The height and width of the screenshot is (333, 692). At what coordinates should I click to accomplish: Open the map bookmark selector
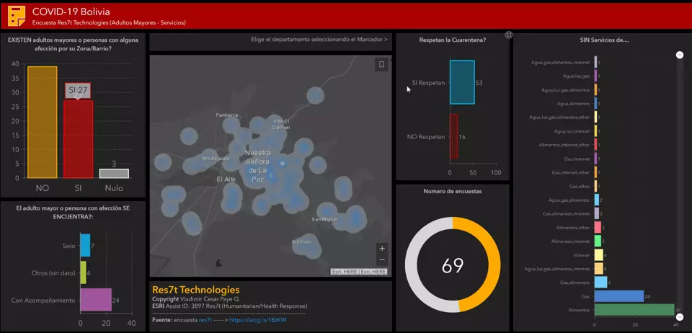(x=381, y=64)
